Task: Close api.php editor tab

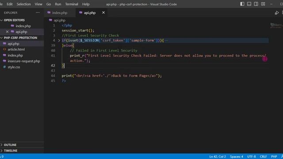Action: 103,13
